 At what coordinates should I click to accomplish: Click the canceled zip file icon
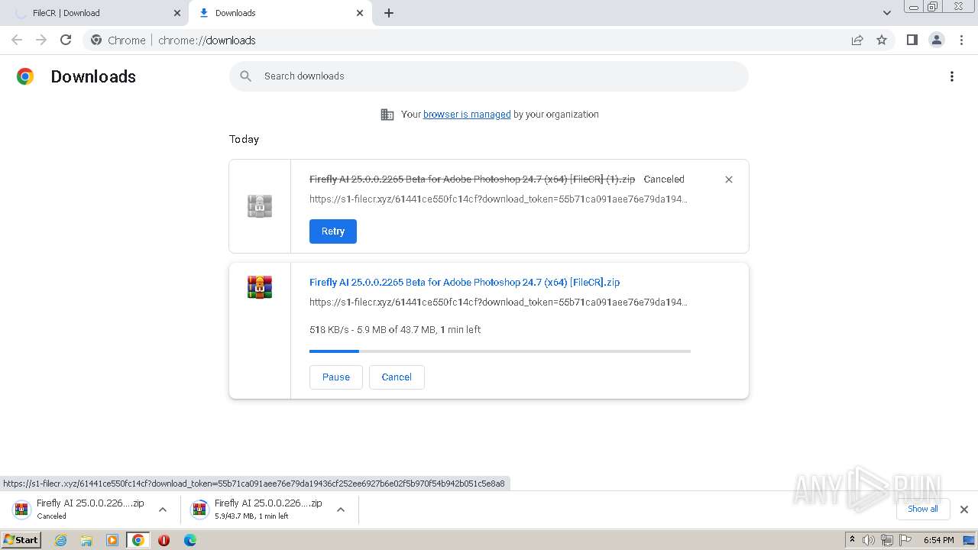[260, 206]
